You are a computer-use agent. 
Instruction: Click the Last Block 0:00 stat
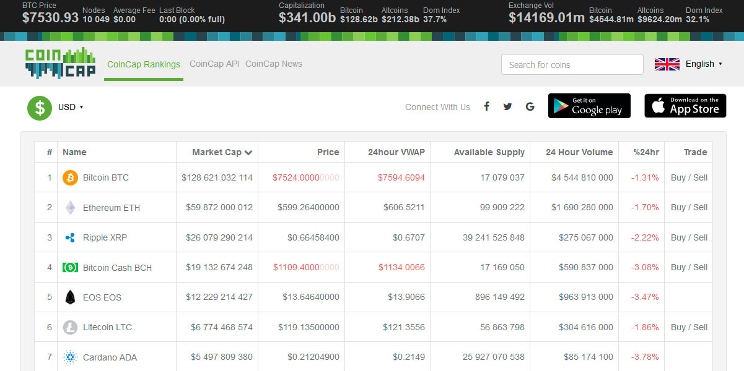192,15
